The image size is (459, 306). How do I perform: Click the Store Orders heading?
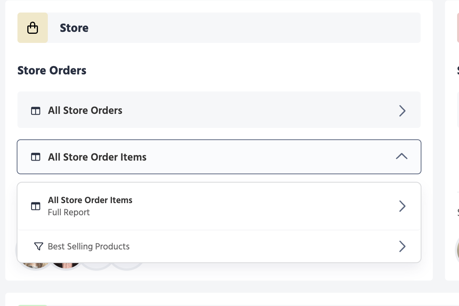click(x=52, y=71)
